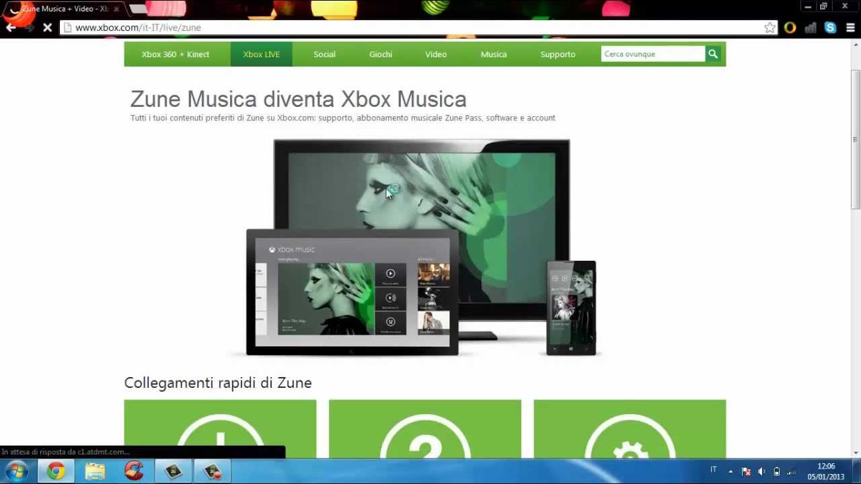Click the Cerca ovunque search field
Image resolution: width=861 pixels, height=484 pixels.
click(x=652, y=54)
